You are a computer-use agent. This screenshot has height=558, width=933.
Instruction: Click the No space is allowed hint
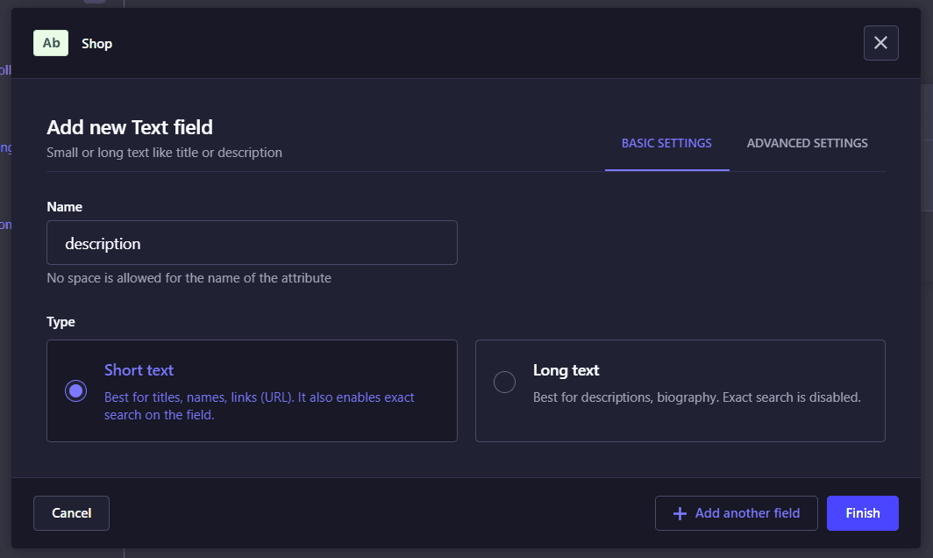(x=189, y=278)
